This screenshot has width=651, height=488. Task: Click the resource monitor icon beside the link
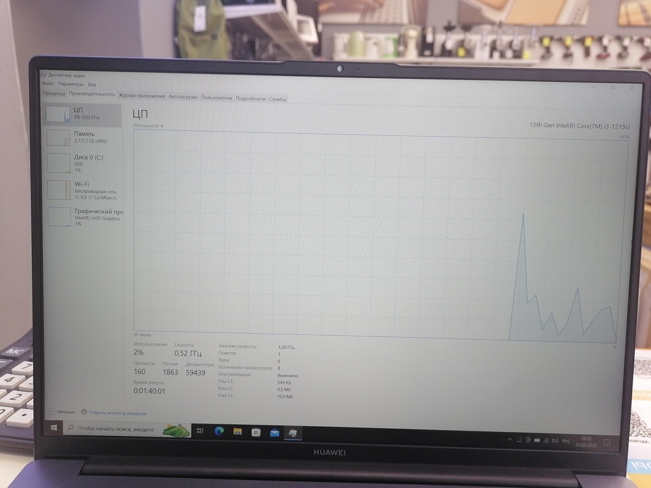point(84,412)
